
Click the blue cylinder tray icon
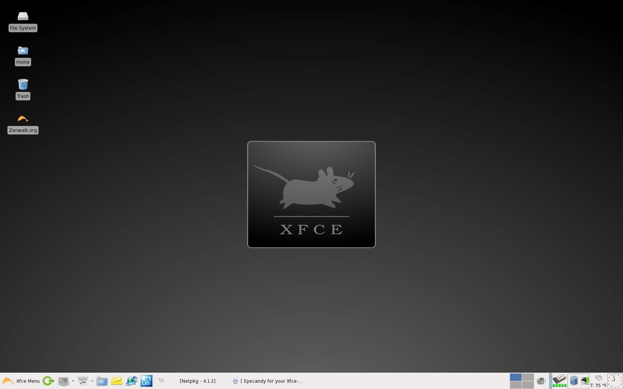point(574,380)
